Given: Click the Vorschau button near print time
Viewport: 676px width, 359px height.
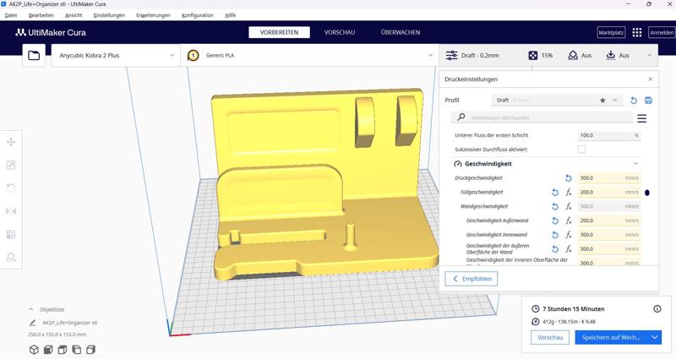Looking at the screenshot, I should pyautogui.click(x=550, y=337).
